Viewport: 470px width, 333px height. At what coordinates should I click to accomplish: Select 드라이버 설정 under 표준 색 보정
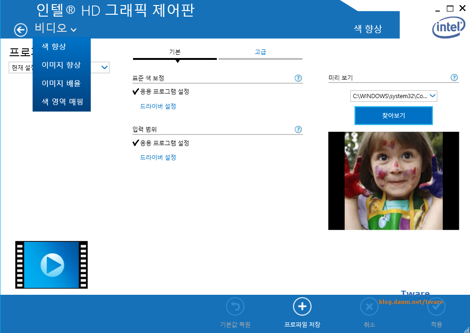pyautogui.click(x=158, y=106)
